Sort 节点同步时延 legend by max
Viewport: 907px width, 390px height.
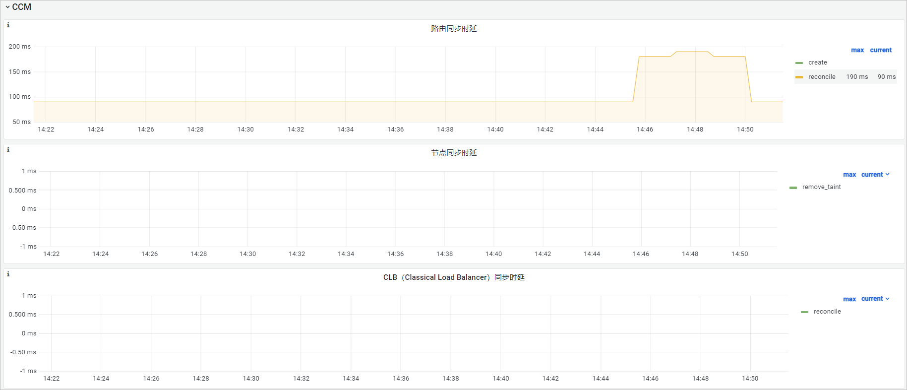[849, 175]
